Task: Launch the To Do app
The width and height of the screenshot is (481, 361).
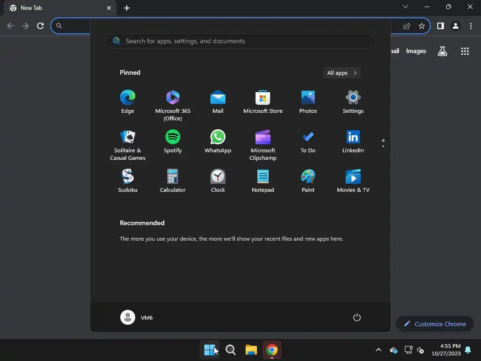Action: point(308,141)
